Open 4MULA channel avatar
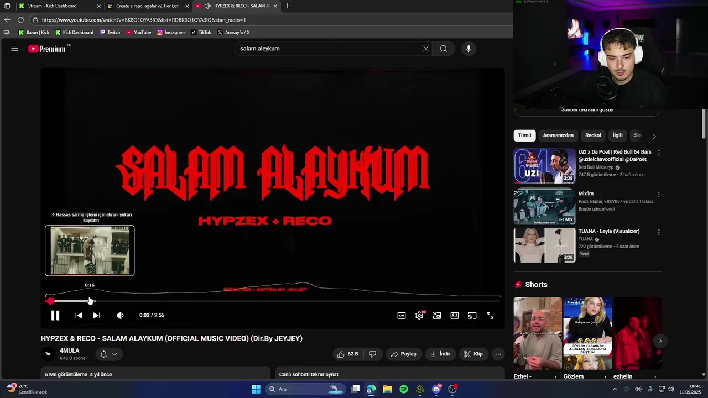Viewport: 708px width, 398px height. 48,354
